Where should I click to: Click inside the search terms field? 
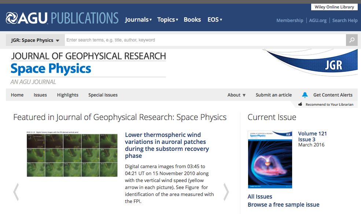[205, 40]
